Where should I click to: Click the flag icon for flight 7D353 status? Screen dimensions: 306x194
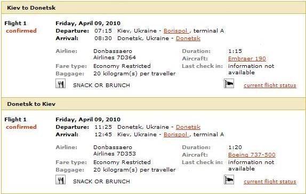click(x=229, y=180)
